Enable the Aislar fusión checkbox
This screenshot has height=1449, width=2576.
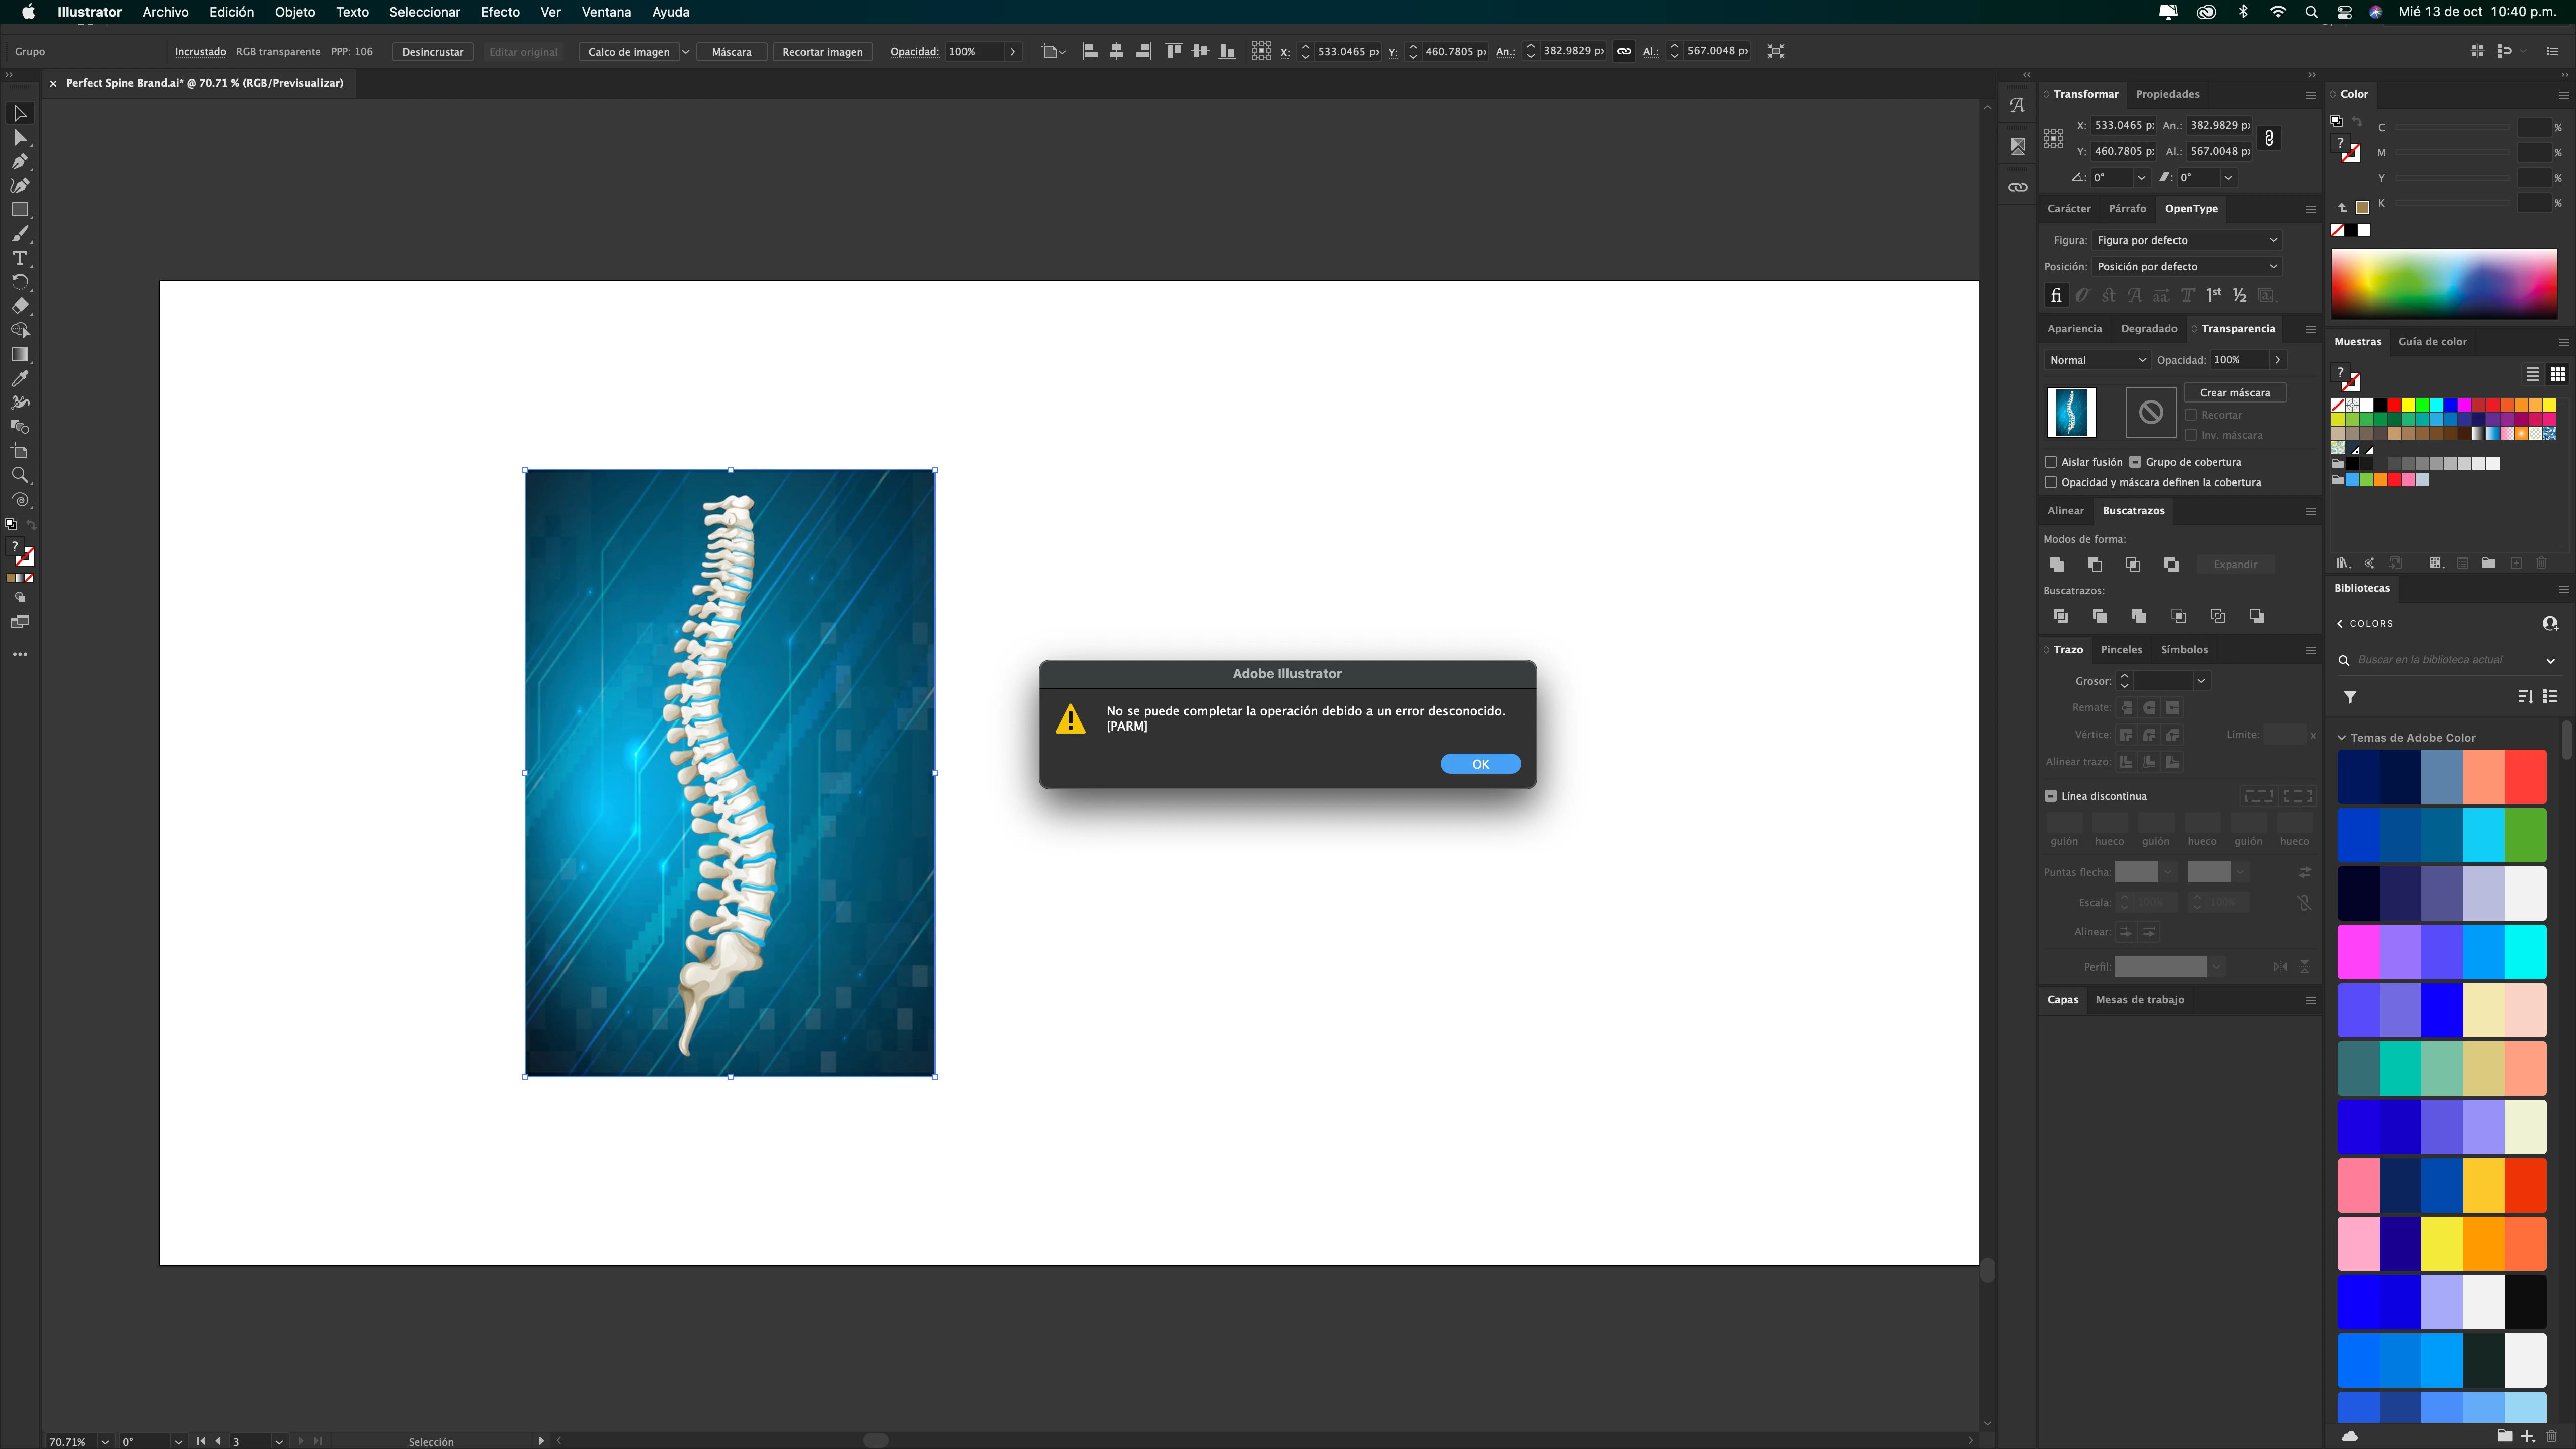point(2051,462)
